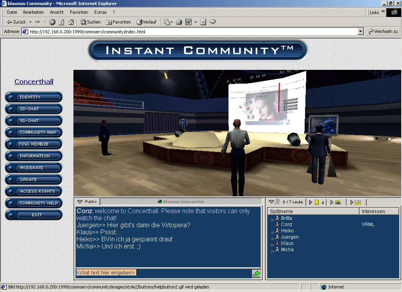The height and width of the screenshot is (292, 402).
Task: Open the Zurück history dropdown arrow
Action: [x=31, y=22]
